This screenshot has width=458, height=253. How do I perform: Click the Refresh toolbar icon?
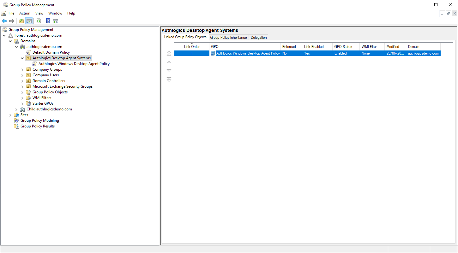click(39, 21)
